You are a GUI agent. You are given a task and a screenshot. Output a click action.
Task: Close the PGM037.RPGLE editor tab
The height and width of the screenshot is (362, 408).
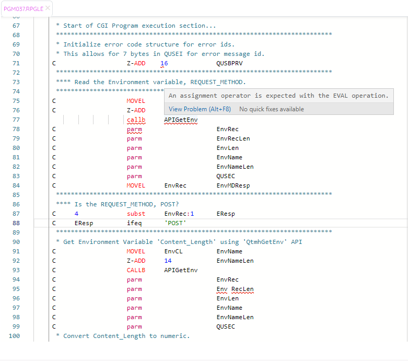(x=48, y=8)
